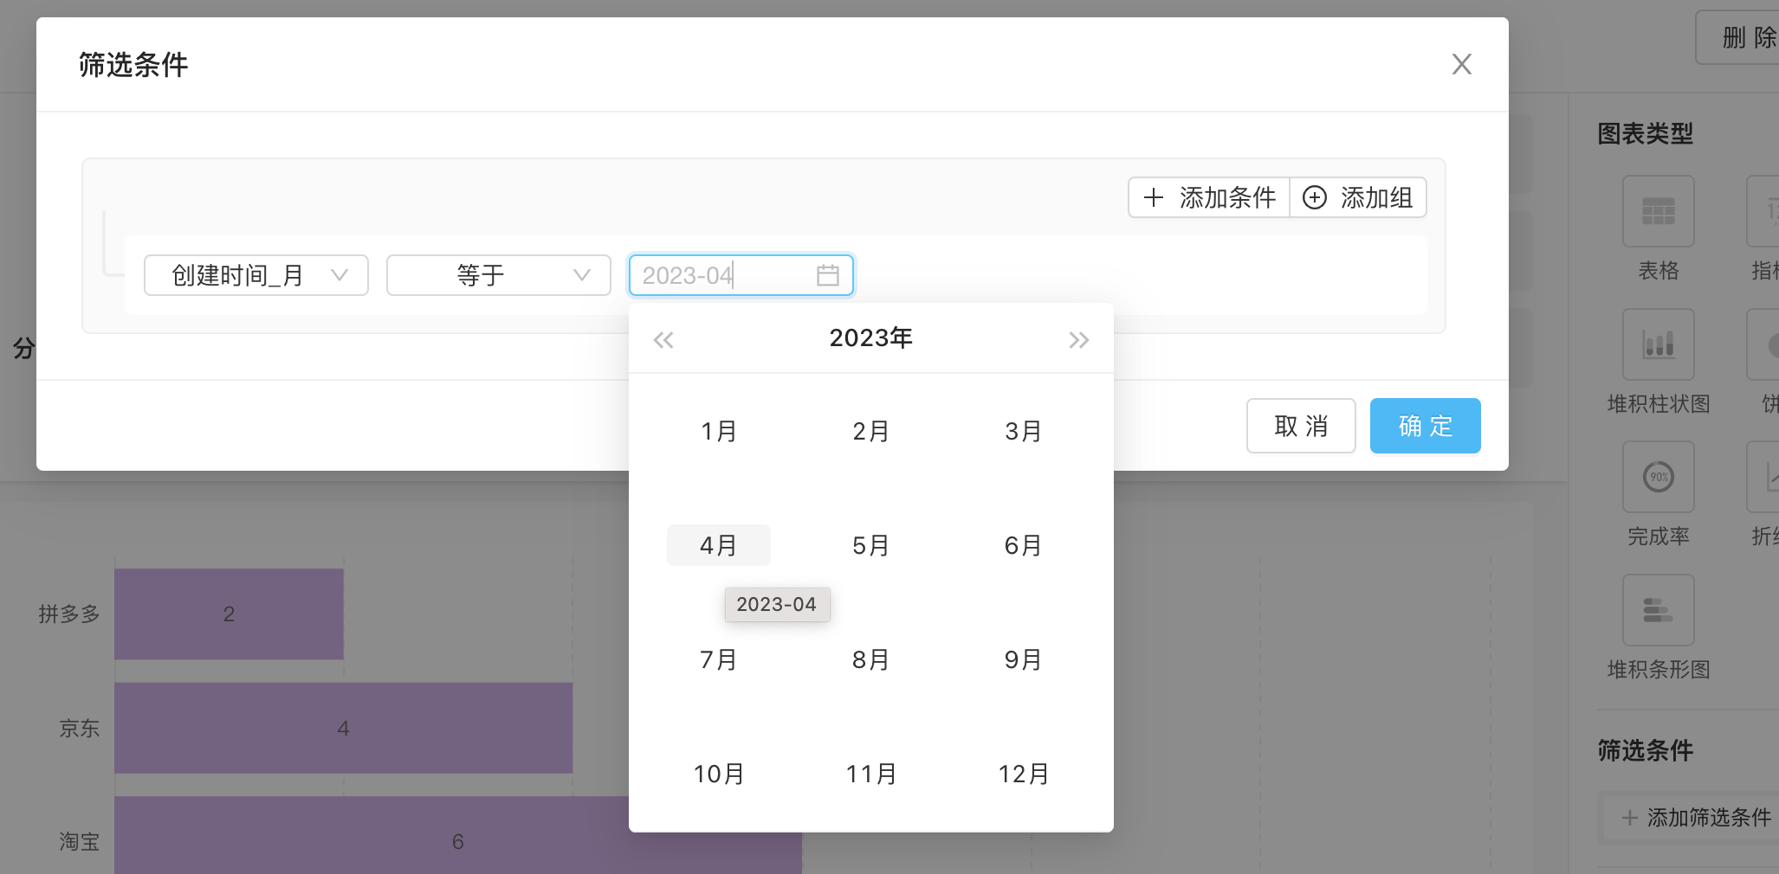Select 1月 in the month picker
The image size is (1779, 874).
[719, 431]
